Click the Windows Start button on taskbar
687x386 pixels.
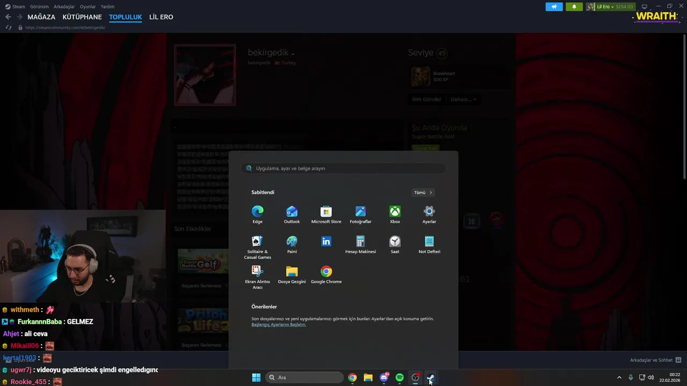click(x=257, y=377)
